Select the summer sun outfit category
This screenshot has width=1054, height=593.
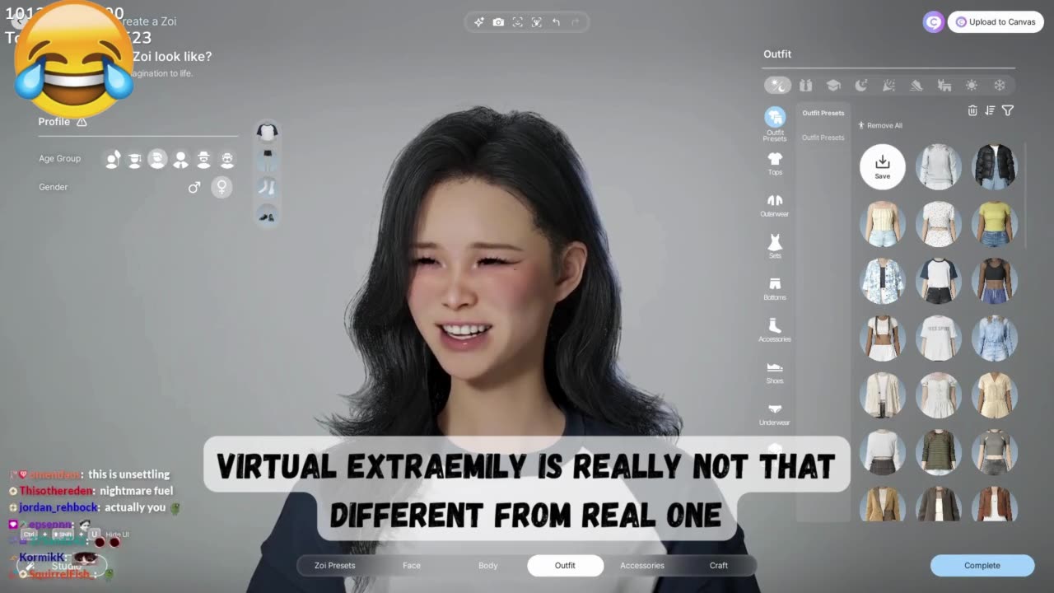(972, 85)
